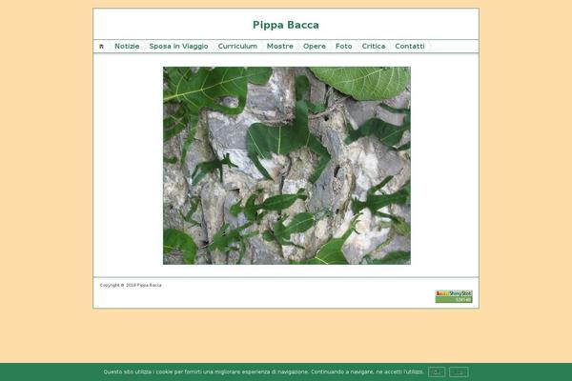Screen dimensions: 572x381
Task: Click the Copyright Pippa Bacca footer text
Action: tap(131, 285)
